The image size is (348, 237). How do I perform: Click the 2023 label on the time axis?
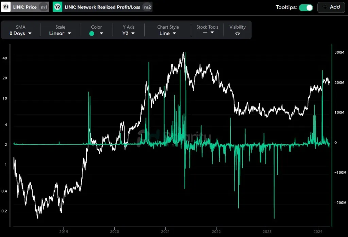tap(267, 232)
